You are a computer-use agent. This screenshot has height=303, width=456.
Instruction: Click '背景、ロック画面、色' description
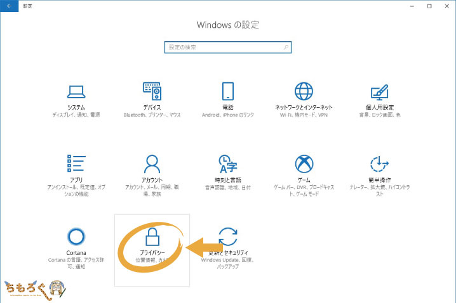380,115
